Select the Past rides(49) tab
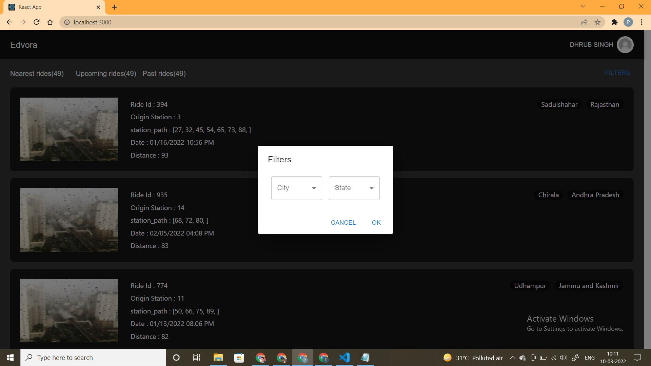The height and width of the screenshot is (366, 651). (164, 74)
